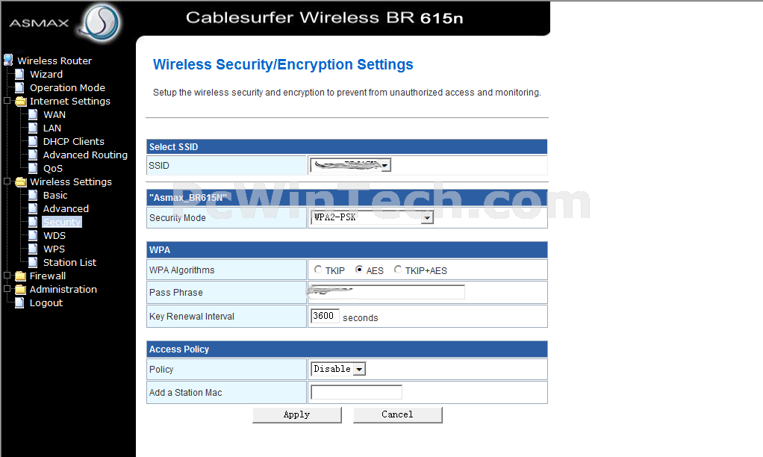Click the Advanced Routing page icon
The width and height of the screenshot is (763, 457).
(x=33, y=155)
